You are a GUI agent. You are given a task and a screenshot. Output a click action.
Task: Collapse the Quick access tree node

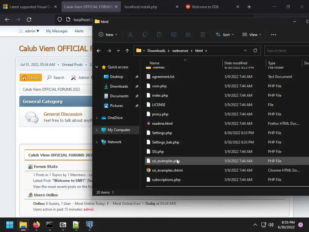97,67
